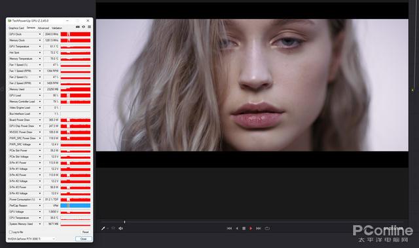Open the Advanced tab in GPU-Z
419x248 pixels.
43,28
